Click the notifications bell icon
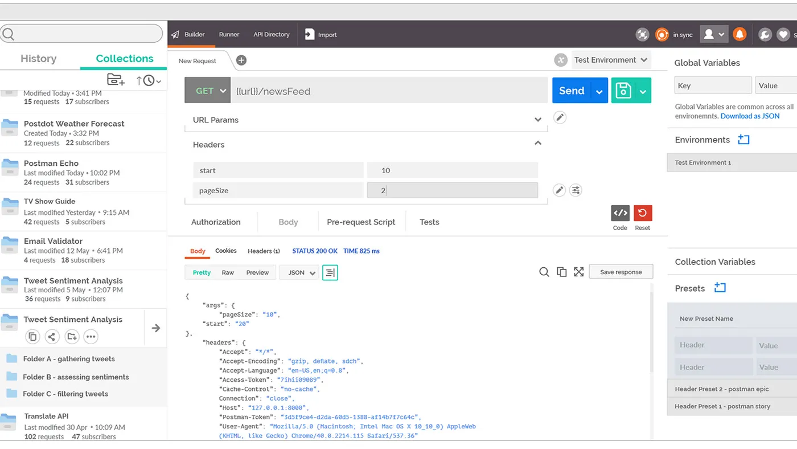The height and width of the screenshot is (449, 797). 739,34
